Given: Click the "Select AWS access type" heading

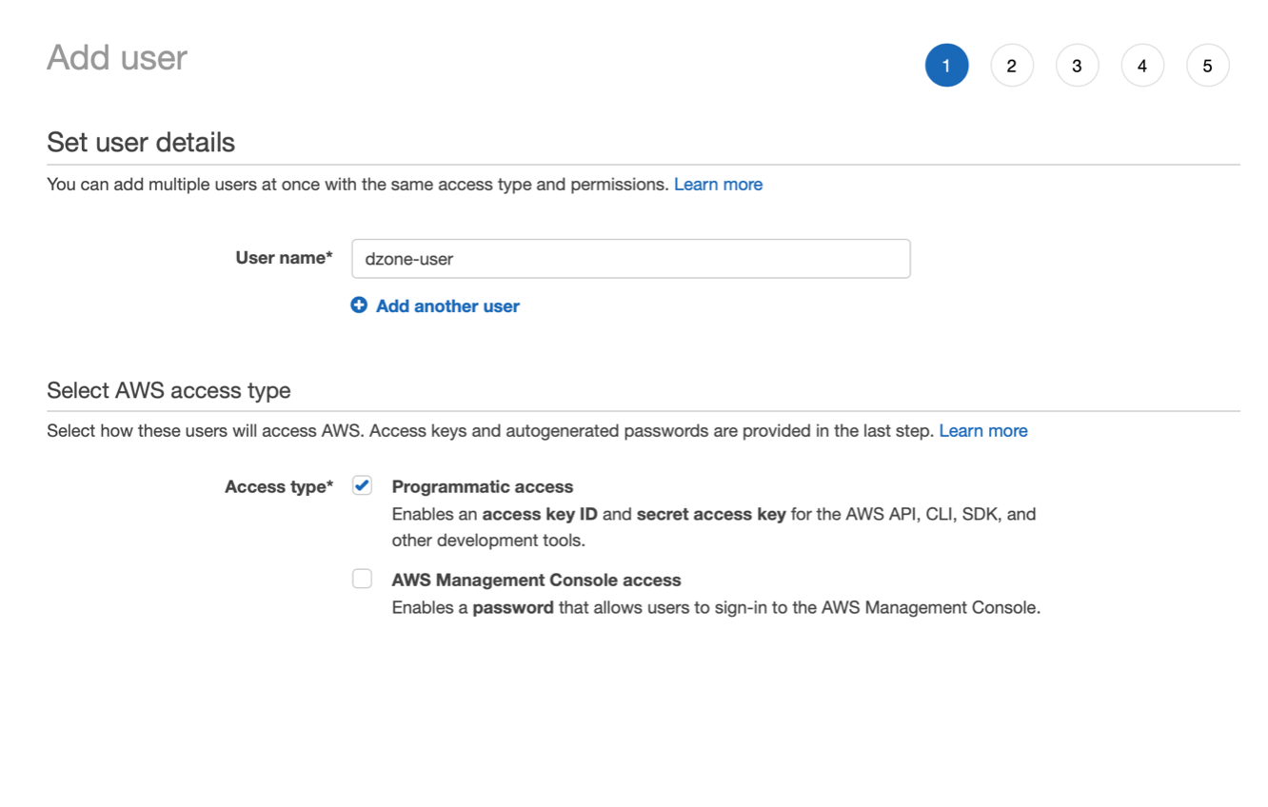Looking at the screenshot, I should pos(168,391).
